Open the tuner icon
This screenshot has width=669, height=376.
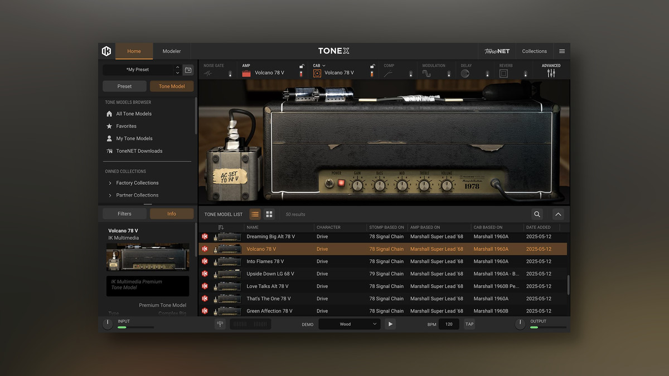220,324
